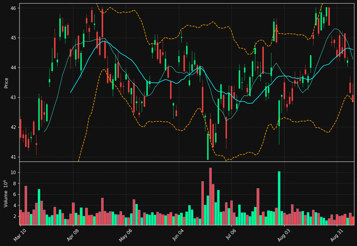Click the "Jun 04" date label

click(x=178, y=235)
